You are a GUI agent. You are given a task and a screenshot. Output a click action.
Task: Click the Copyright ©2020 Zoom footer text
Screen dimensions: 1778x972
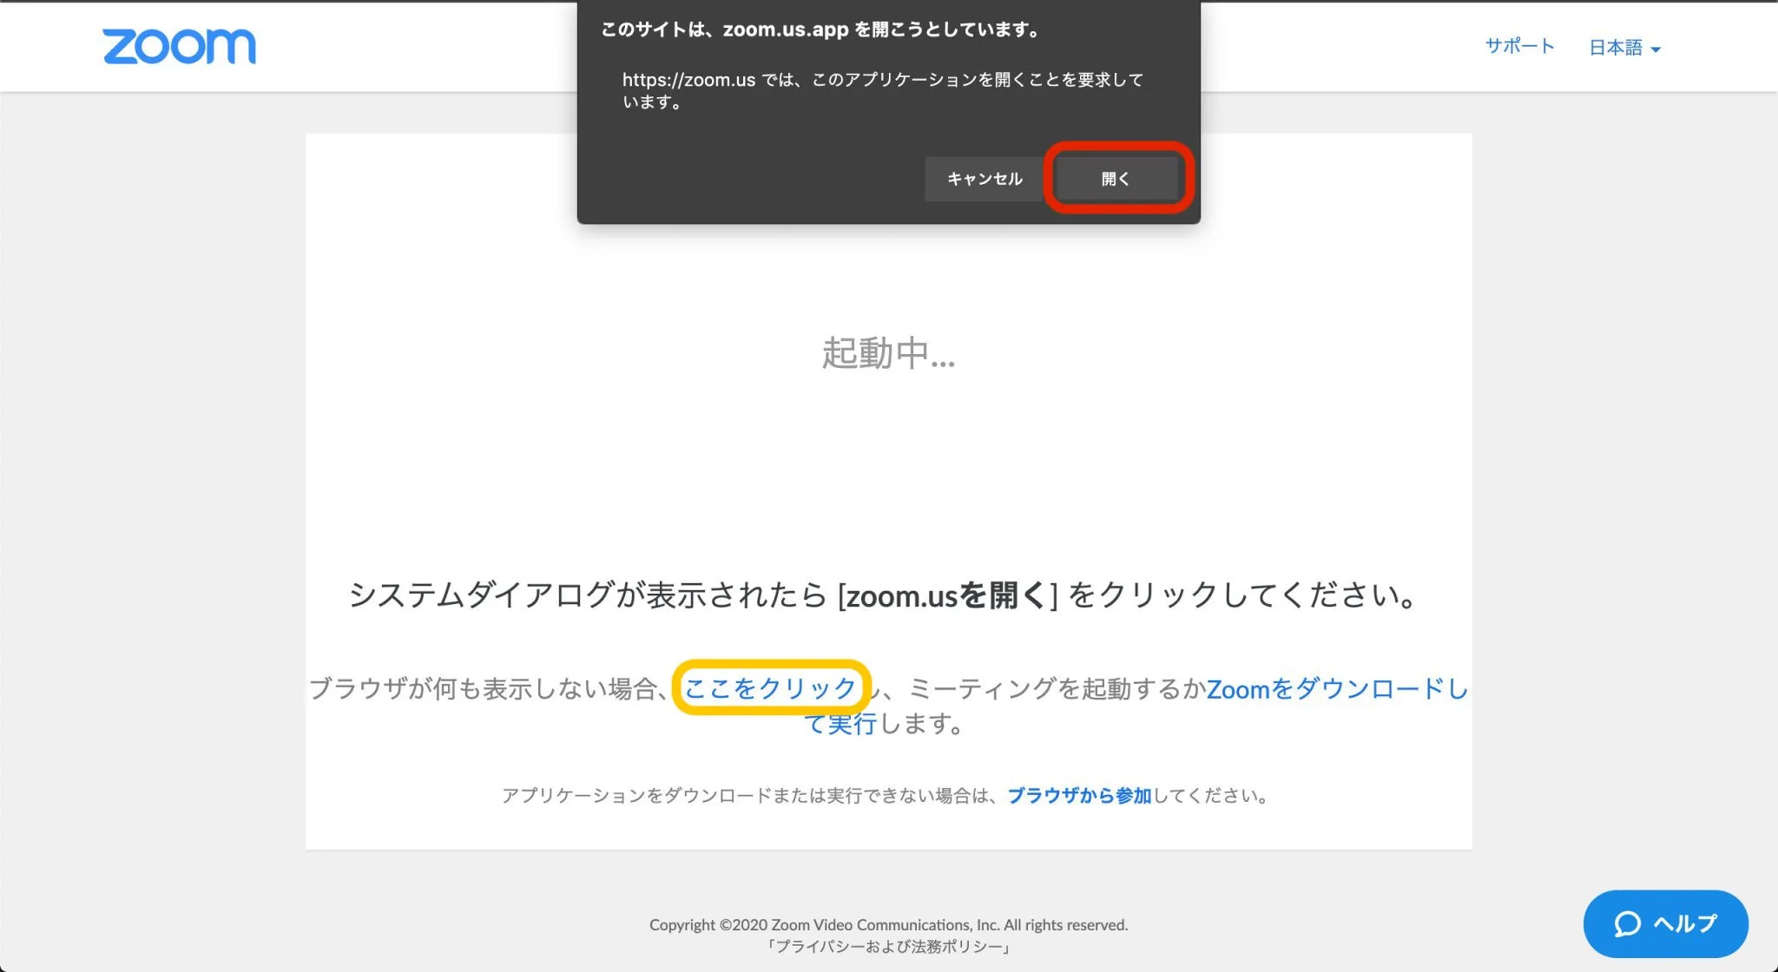click(888, 925)
